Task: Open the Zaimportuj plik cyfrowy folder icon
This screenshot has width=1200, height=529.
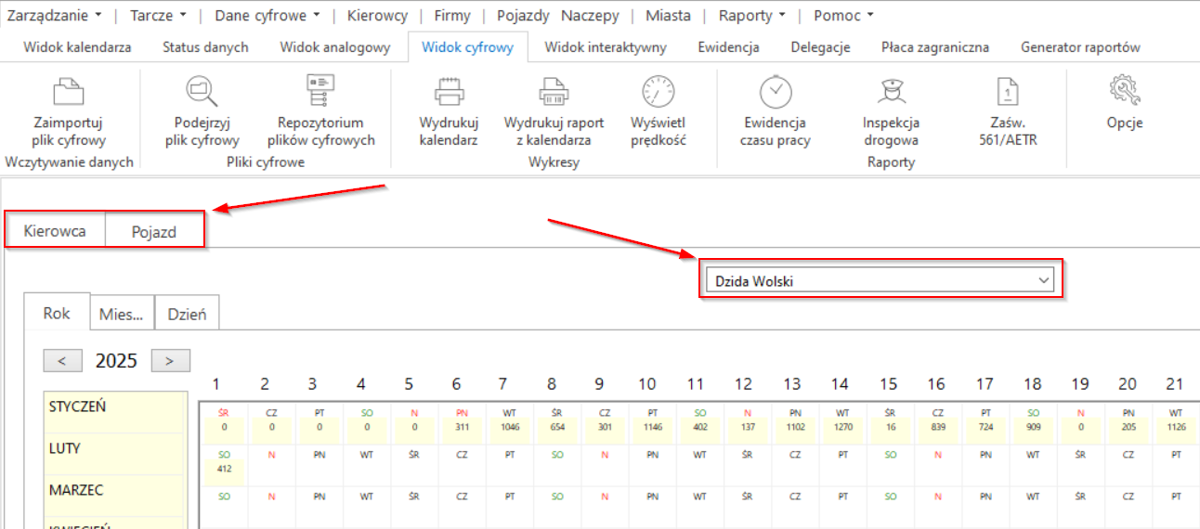Action: [70, 92]
